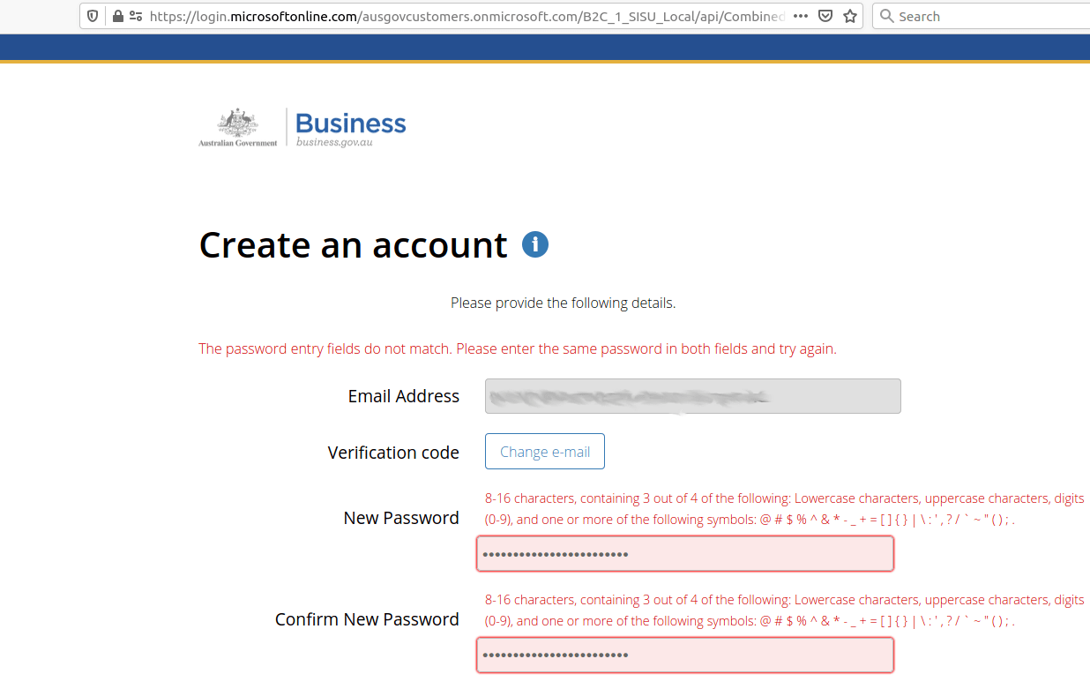View connection security via the padlock icon
This screenshot has height=689, width=1090.
pyautogui.click(x=117, y=15)
